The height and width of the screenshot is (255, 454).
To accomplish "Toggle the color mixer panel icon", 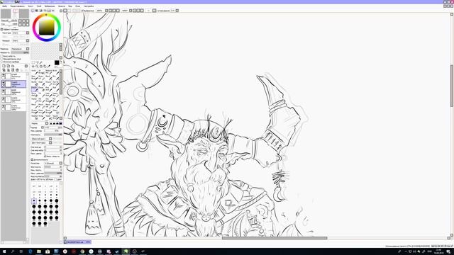I will point(45,11).
